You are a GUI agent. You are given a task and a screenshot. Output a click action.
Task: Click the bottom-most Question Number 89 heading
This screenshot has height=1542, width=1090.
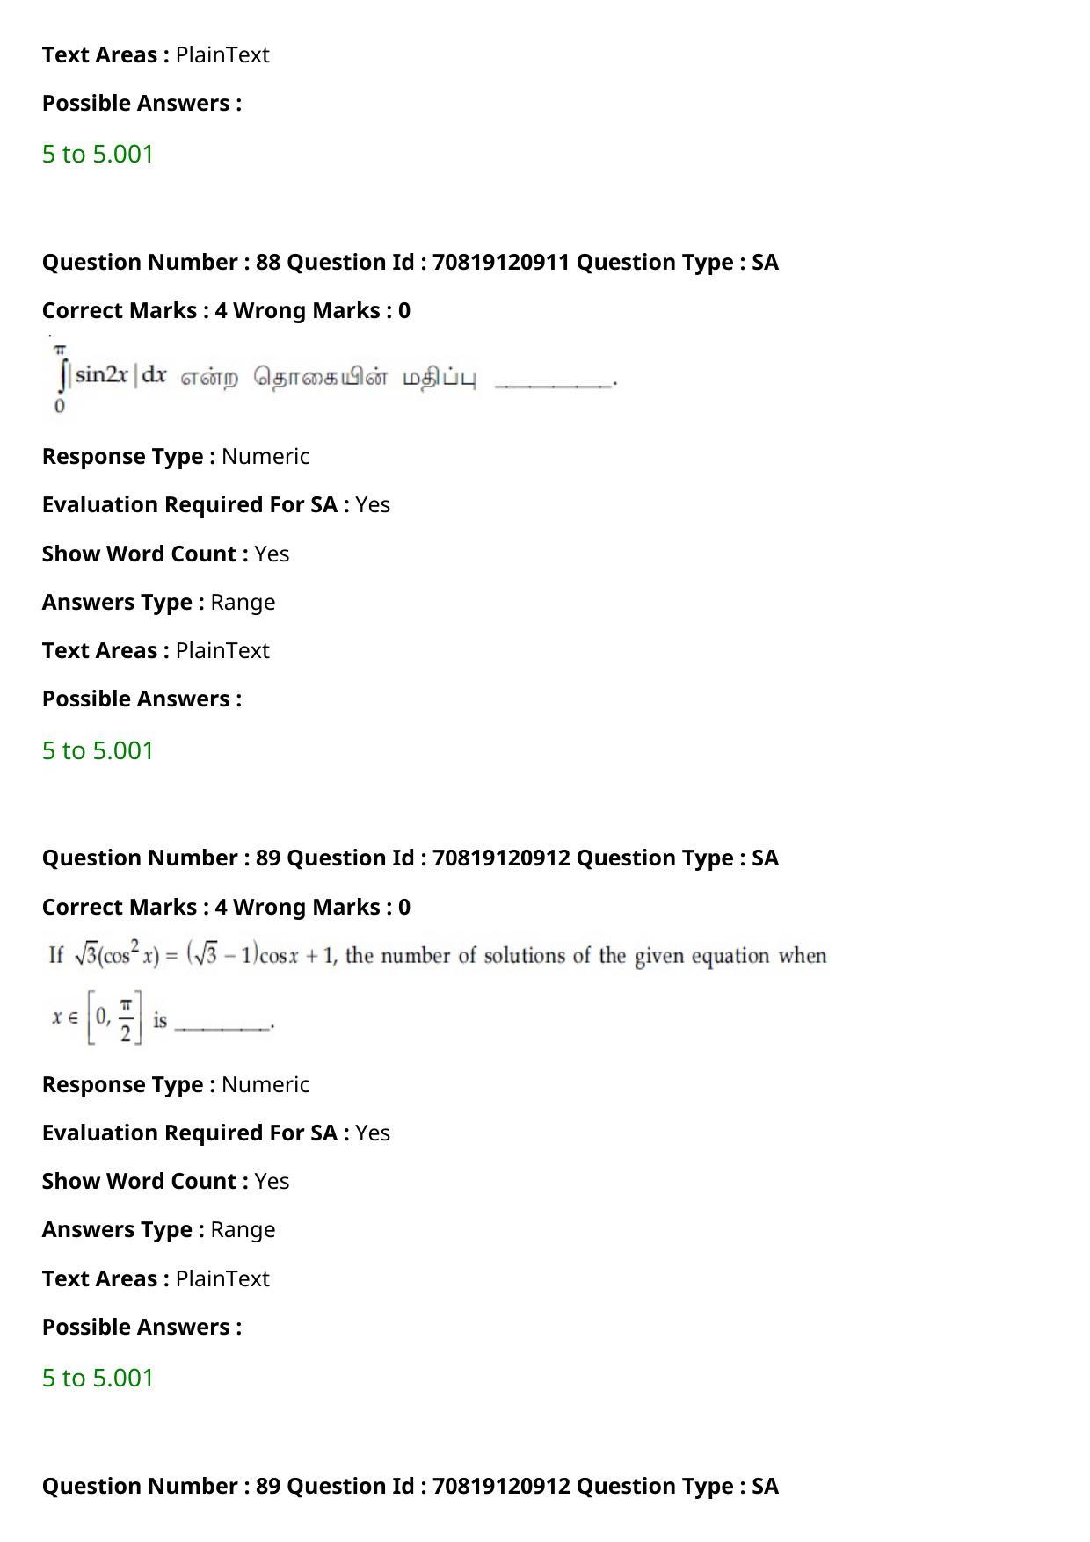[x=410, y=1486]
